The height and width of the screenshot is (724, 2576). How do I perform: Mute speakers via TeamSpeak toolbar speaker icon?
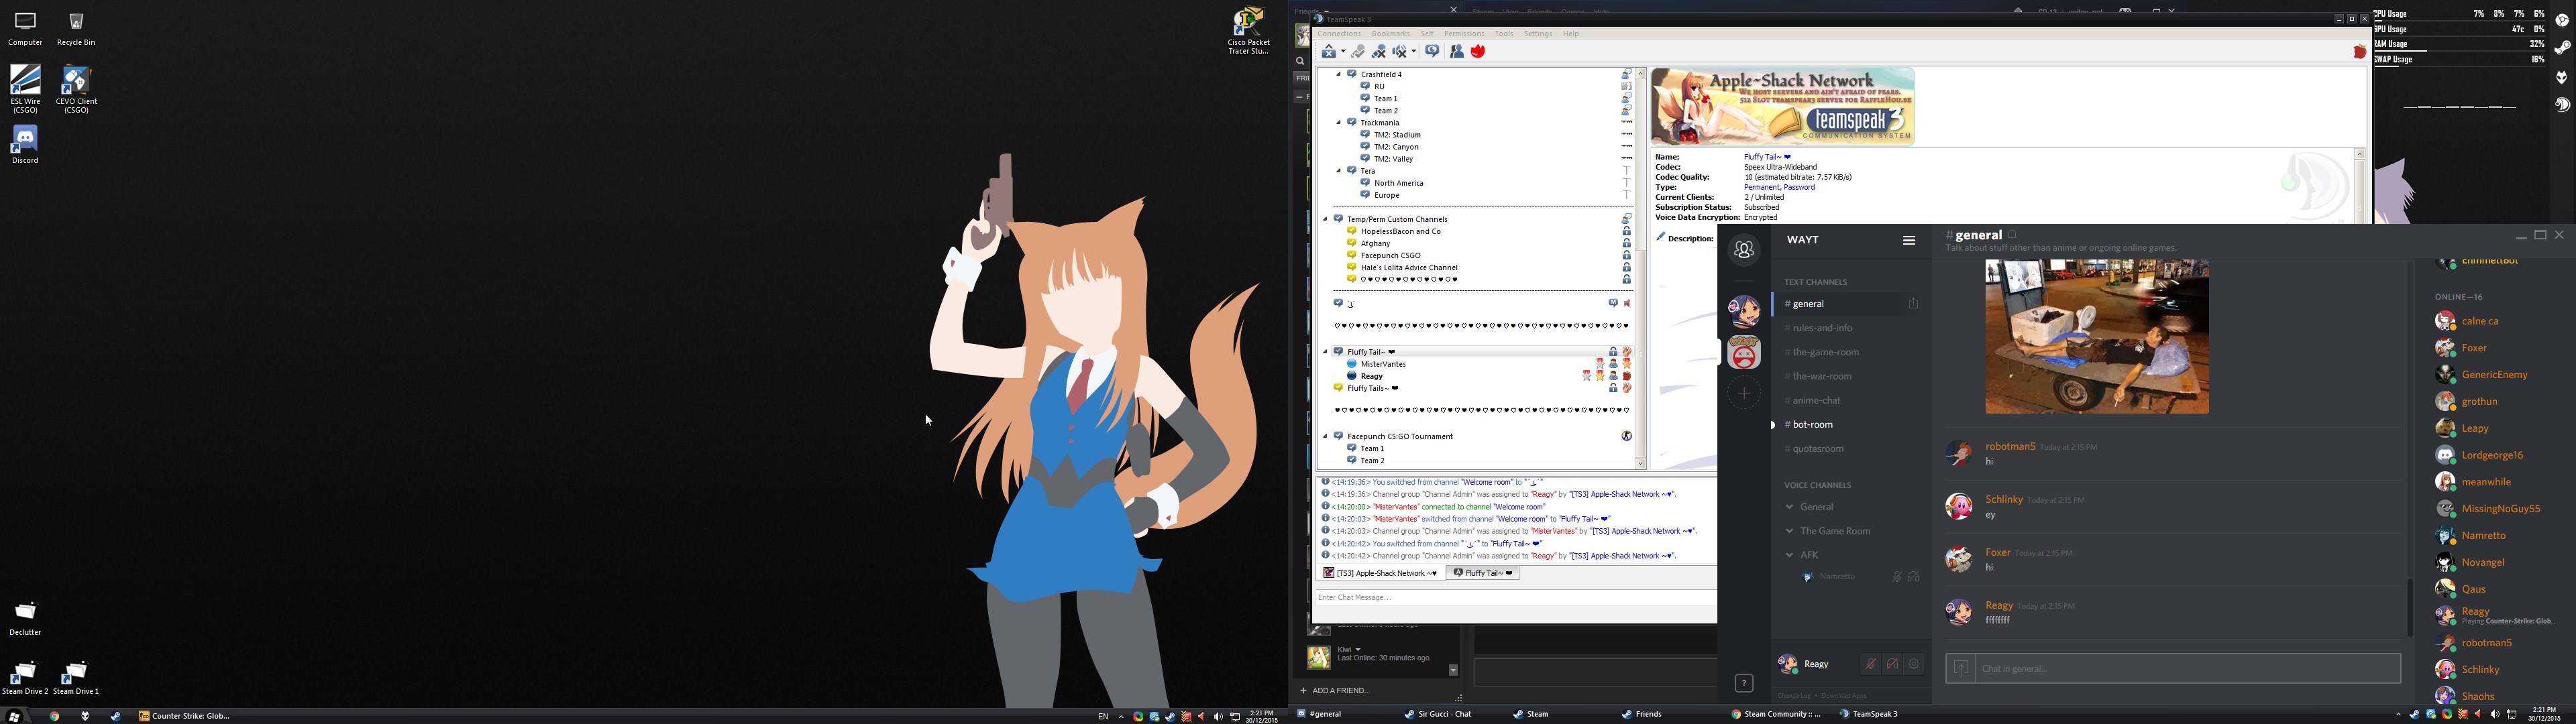point(1400,52)
